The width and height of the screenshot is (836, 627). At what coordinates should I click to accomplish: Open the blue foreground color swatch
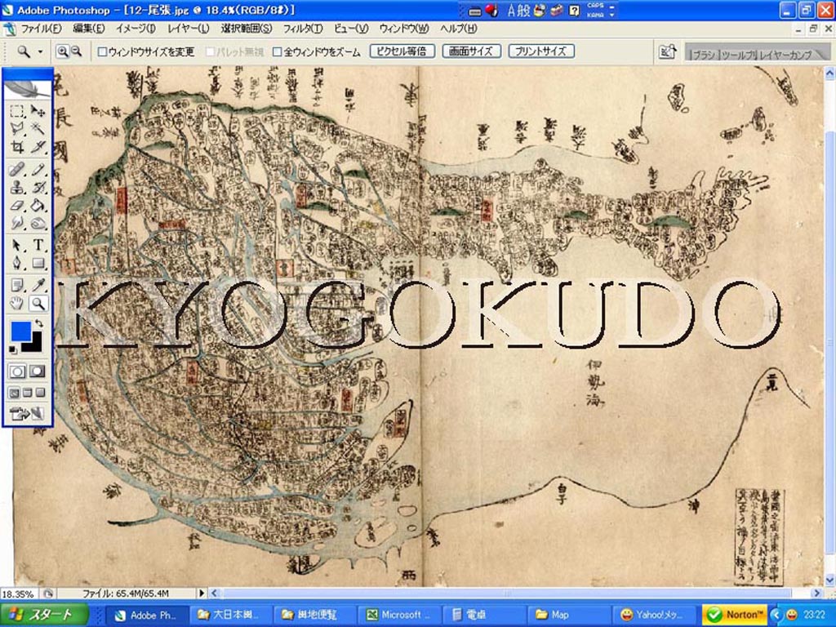[x=20, y=330]
